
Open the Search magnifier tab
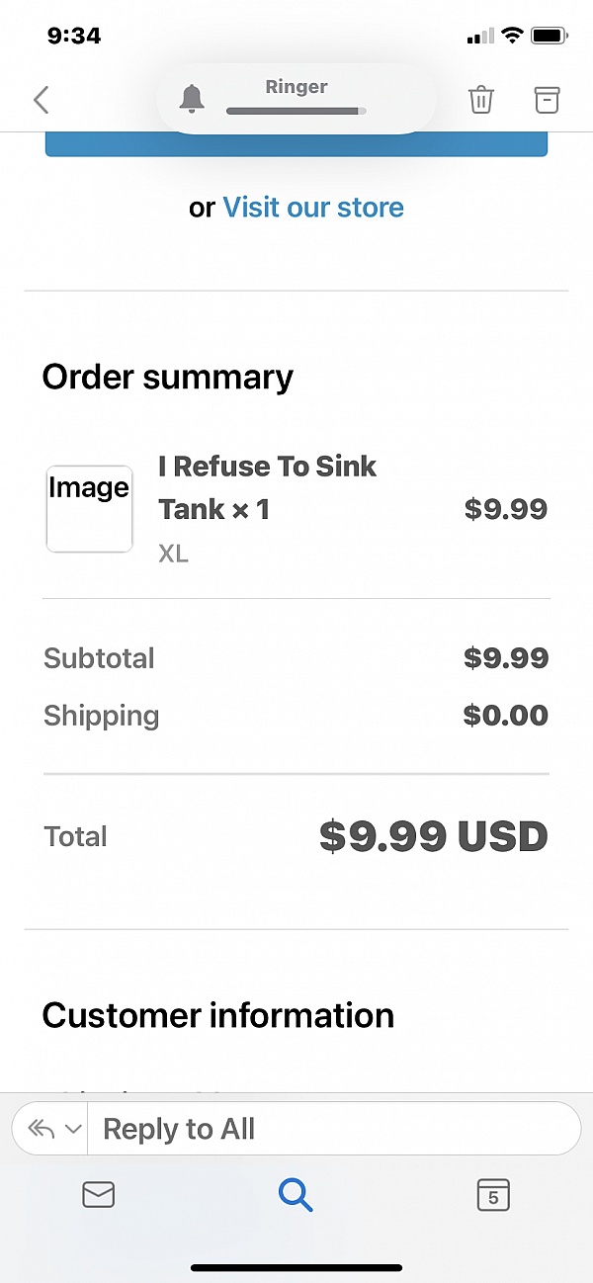tap(296, 1195)
